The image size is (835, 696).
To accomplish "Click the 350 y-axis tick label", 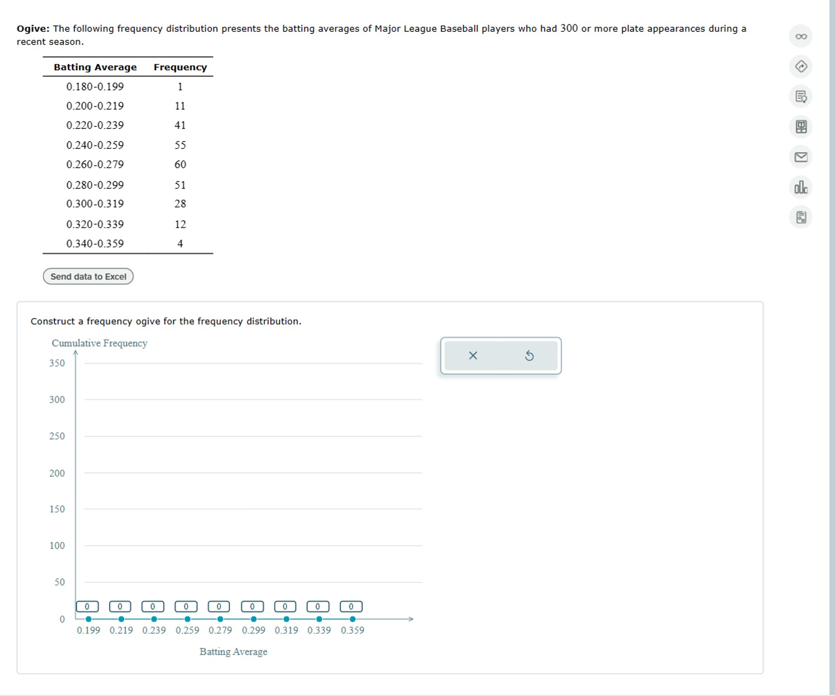I will tap(57, 363).
